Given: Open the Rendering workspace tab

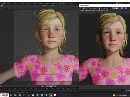Looking at the screenshot, I should coord(47,4).
